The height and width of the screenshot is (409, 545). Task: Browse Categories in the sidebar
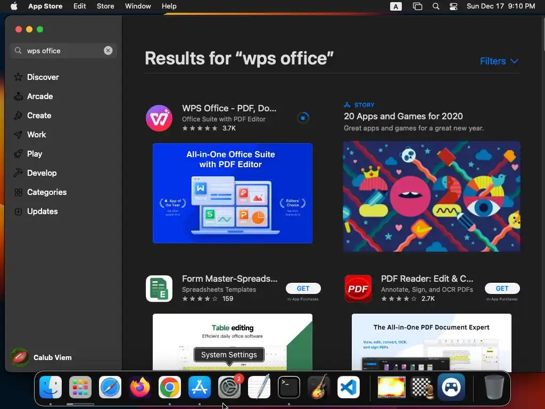pos(47,192)
